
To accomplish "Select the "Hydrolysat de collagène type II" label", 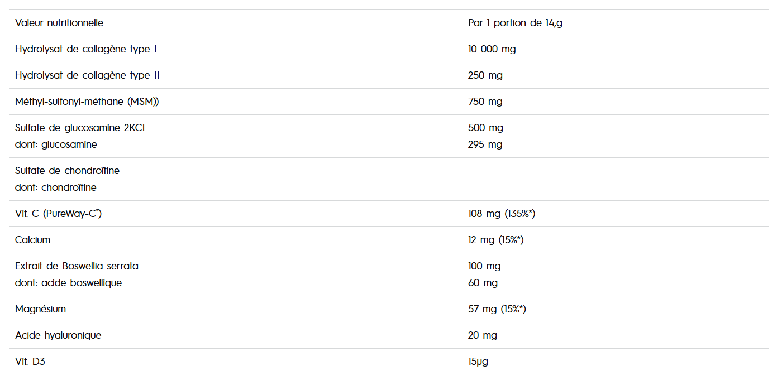I will 87,75.
